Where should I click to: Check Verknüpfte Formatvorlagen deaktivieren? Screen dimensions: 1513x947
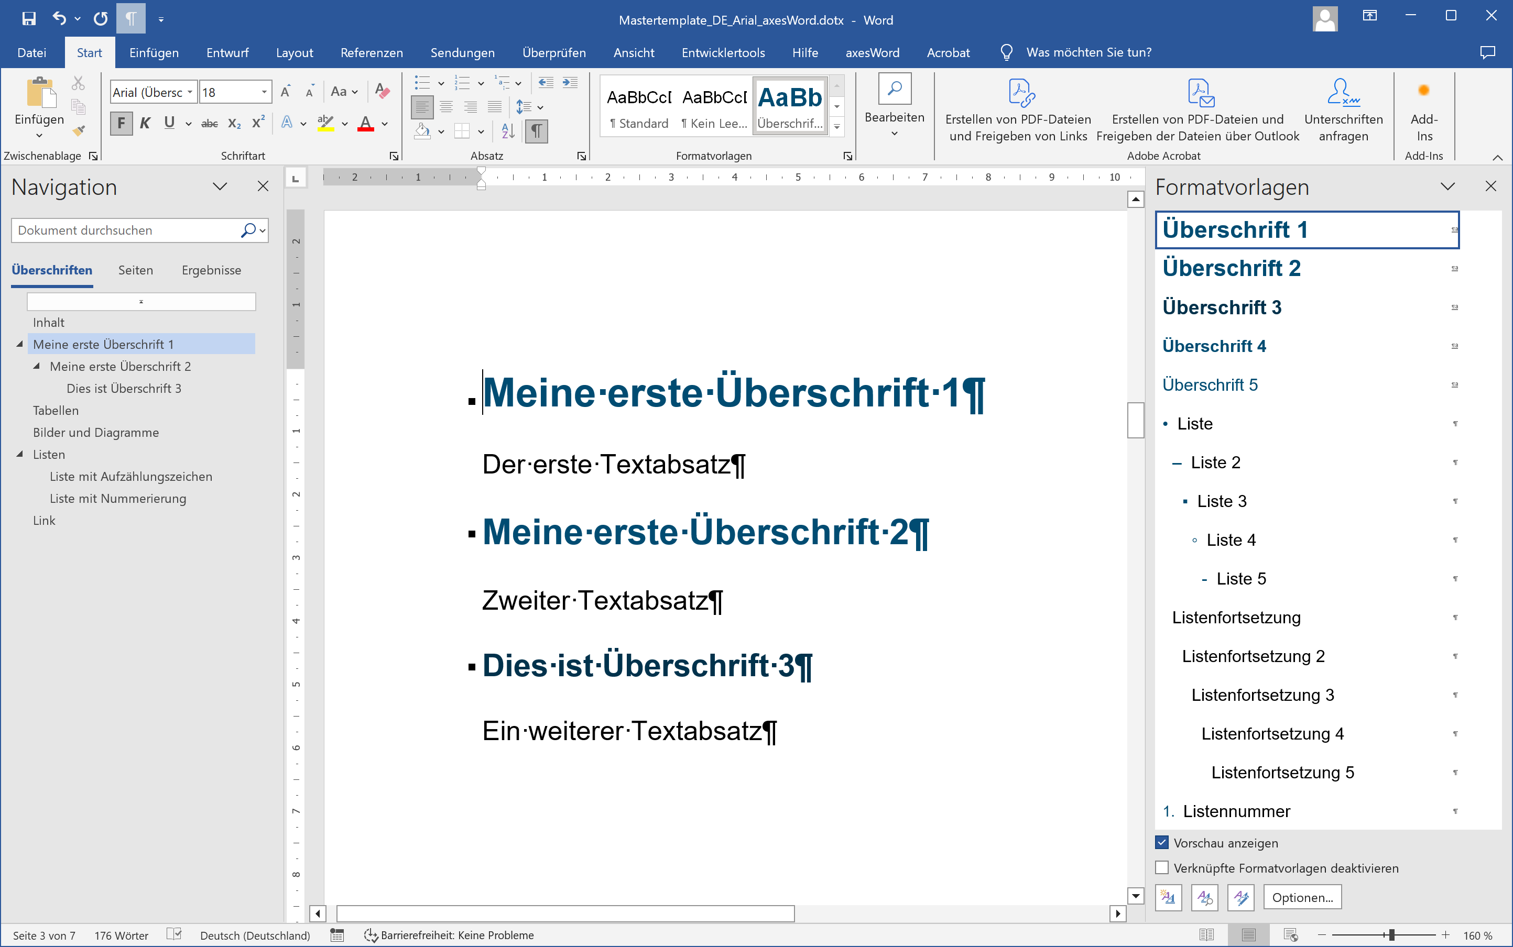point(1162,867)
